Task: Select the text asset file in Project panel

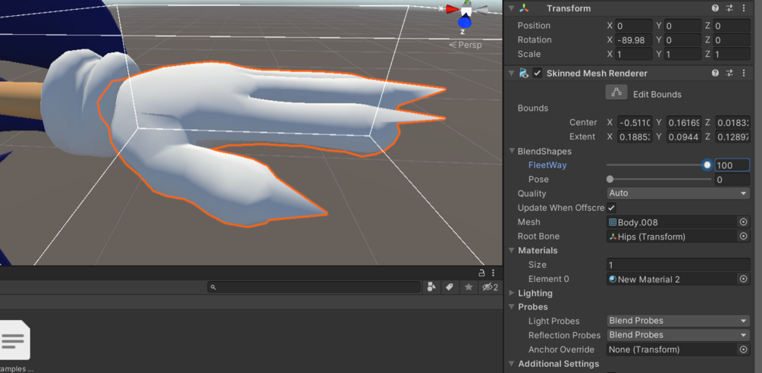Action: coord(14,341)
